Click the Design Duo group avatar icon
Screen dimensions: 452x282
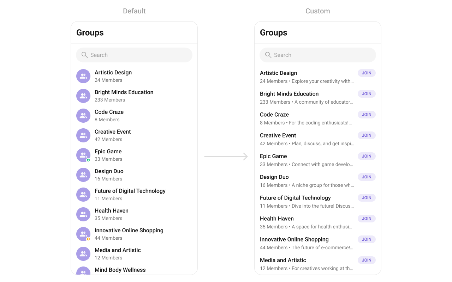pyautogui.click(x=83, y=175)
